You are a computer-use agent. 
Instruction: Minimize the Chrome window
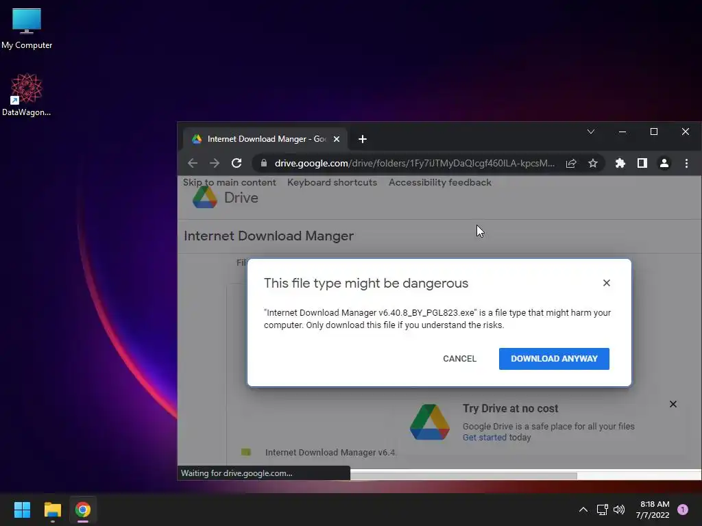622,131
